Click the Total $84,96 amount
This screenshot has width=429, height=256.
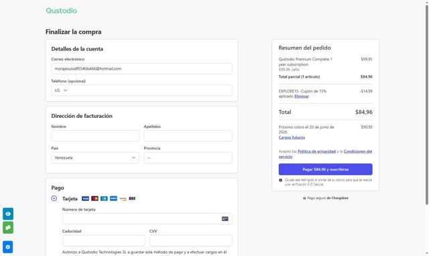coord(363,112)
